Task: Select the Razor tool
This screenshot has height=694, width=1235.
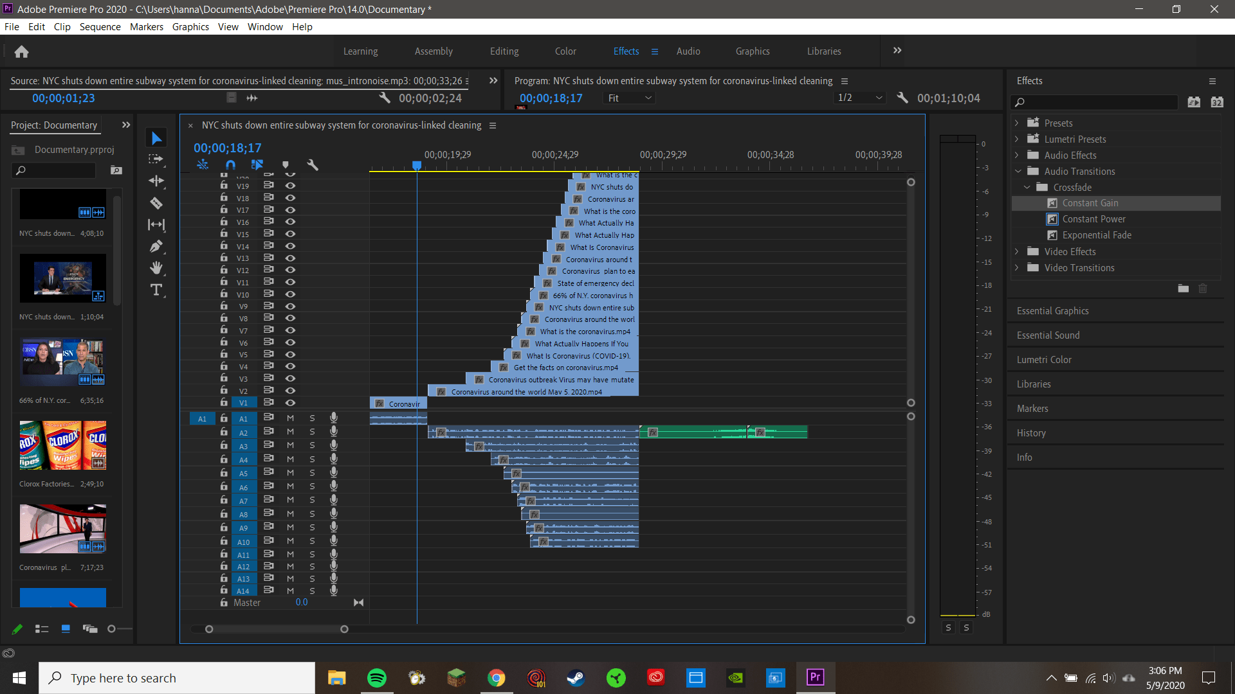Action: [x=156, y=203]
